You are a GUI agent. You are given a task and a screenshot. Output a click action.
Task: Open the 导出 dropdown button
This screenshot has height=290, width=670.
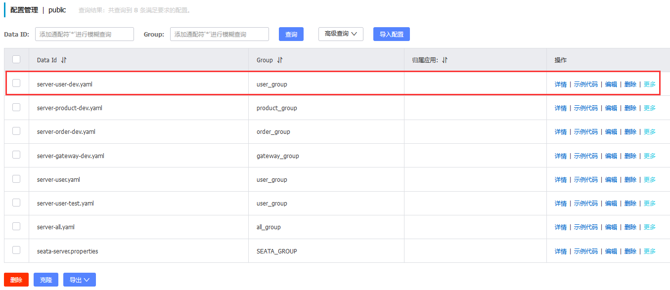coord(79,280)
